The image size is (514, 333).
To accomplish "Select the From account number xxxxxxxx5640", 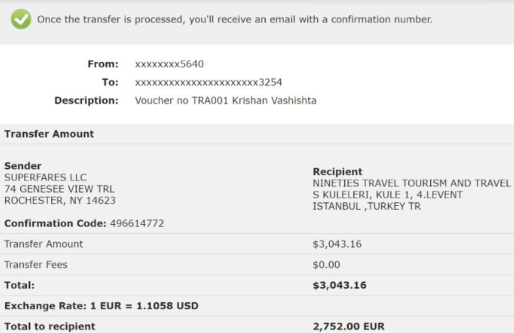I will click(x=169, y=64).
